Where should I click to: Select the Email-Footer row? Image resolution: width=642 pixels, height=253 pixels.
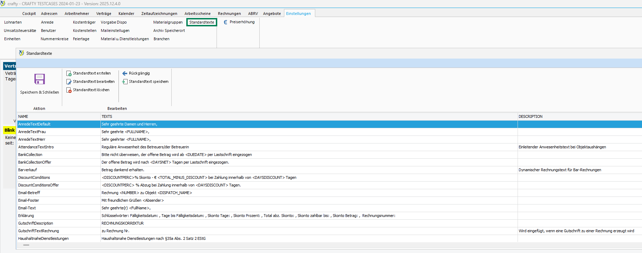pos(29,200)
